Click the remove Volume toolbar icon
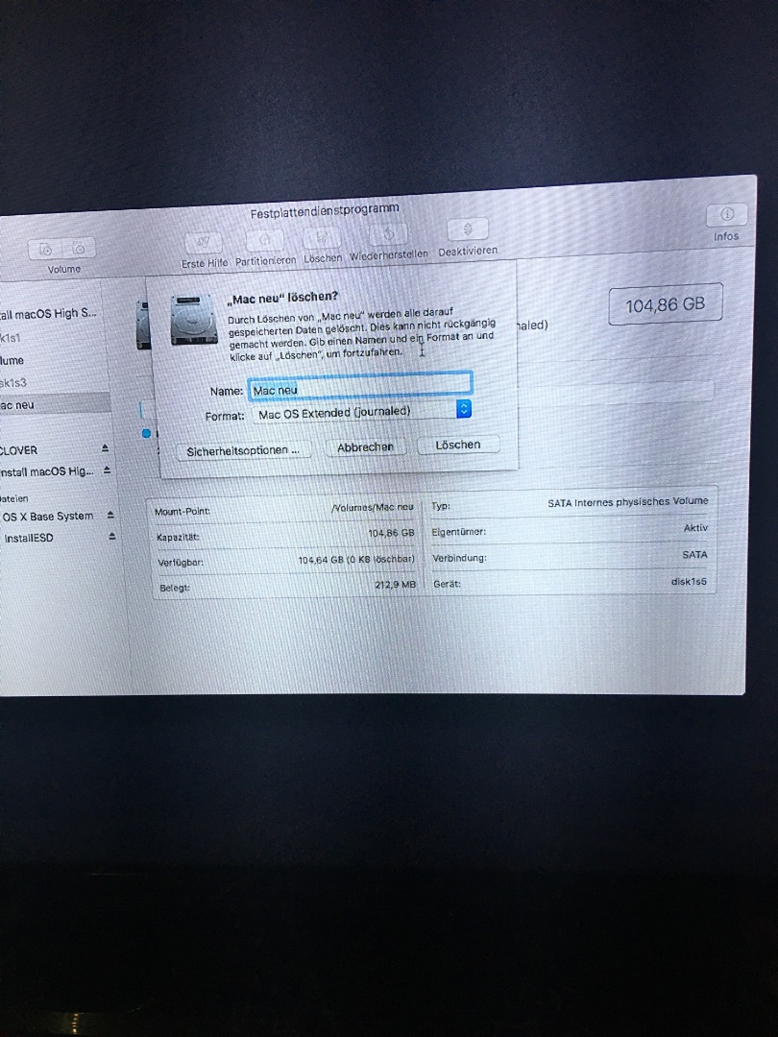 pos(80,249)
